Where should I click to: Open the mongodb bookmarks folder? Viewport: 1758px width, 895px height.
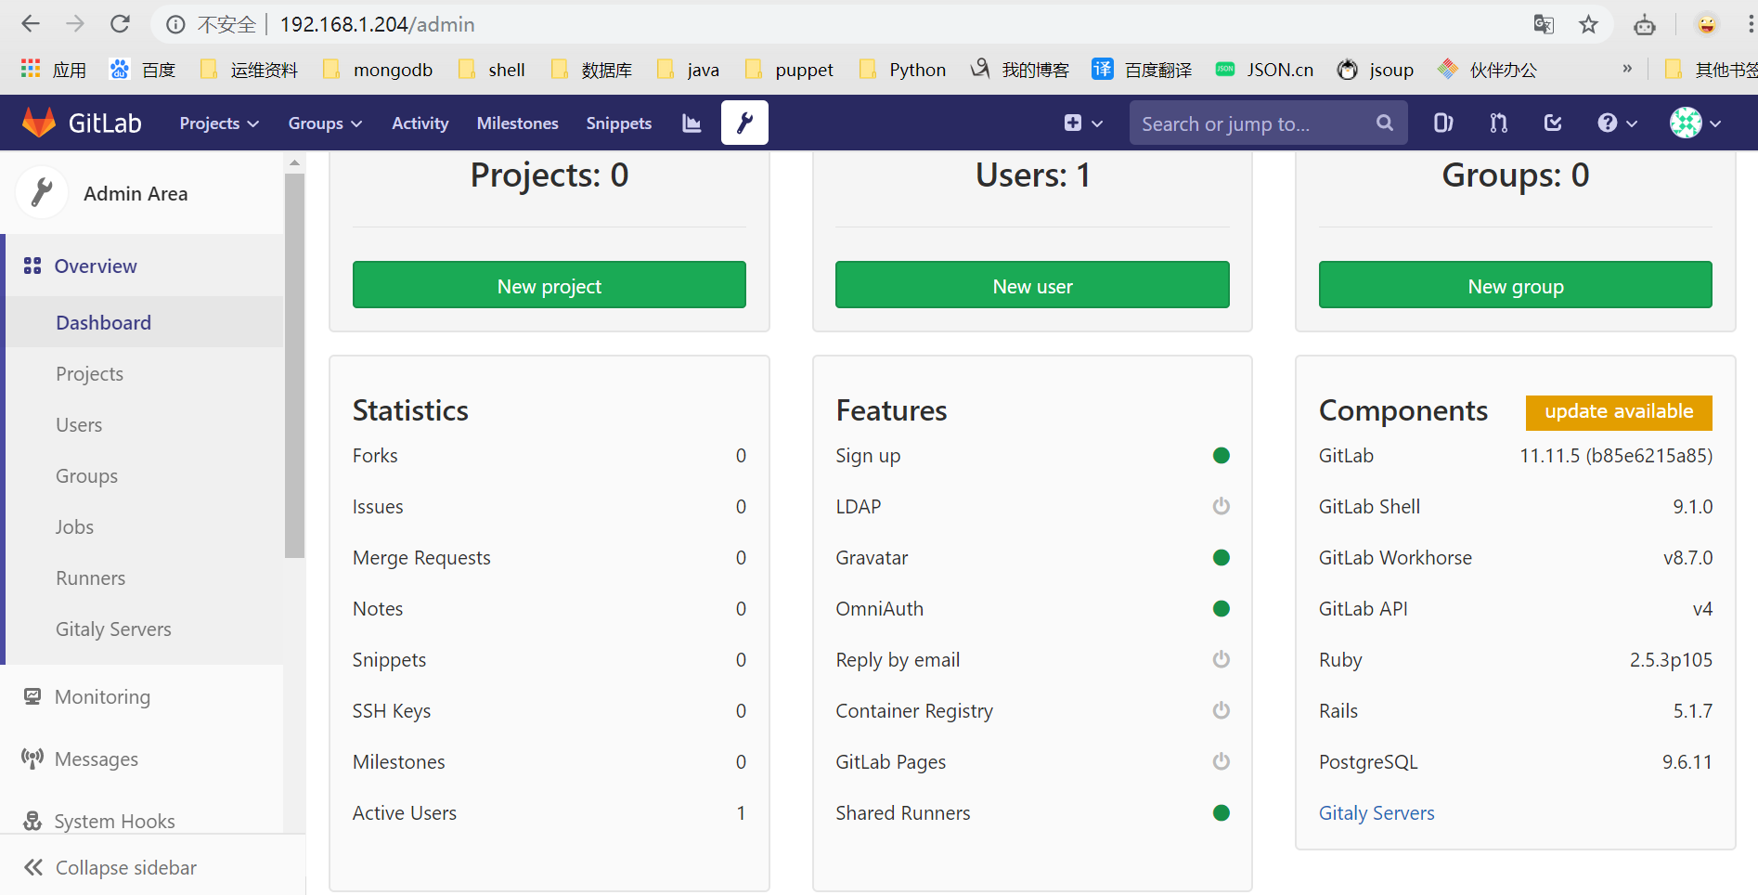[378, 70]
